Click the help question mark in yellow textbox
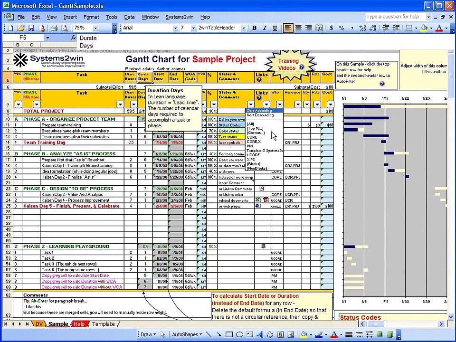The height and width of the screenshot is (342, 456). [x=382, y=84]
